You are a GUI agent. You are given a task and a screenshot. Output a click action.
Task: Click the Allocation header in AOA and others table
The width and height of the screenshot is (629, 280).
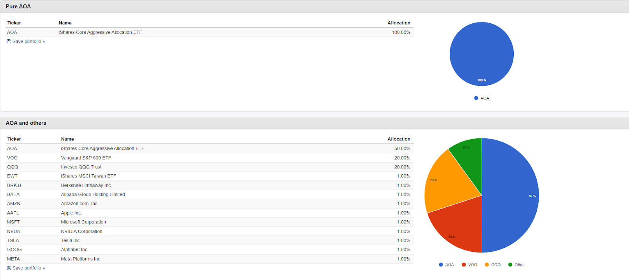[399, 139]
